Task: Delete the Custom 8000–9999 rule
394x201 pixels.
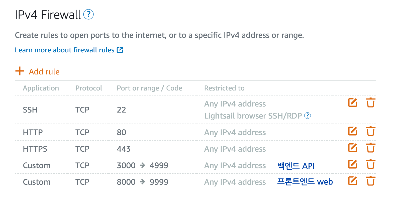Action: [370, 181]
